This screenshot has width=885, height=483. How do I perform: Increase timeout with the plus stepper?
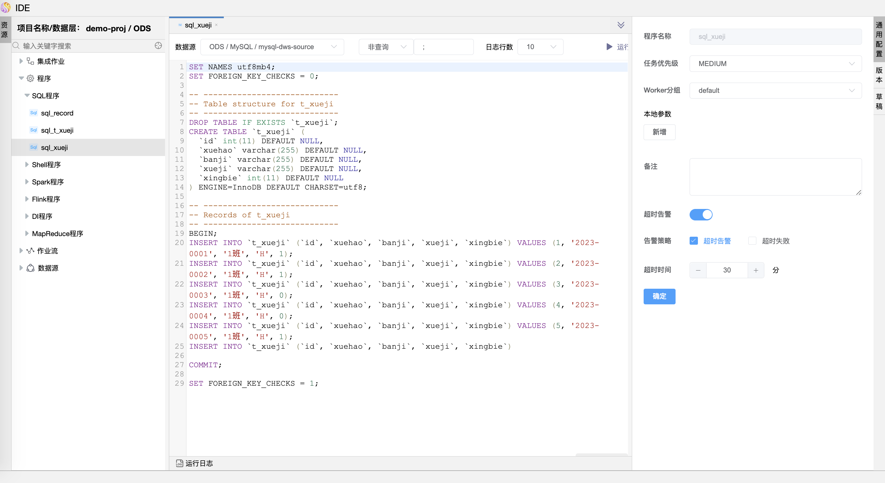click(x=755, y=270)
